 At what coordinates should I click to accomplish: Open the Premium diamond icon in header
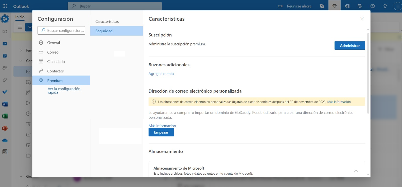tap(335, 6)
